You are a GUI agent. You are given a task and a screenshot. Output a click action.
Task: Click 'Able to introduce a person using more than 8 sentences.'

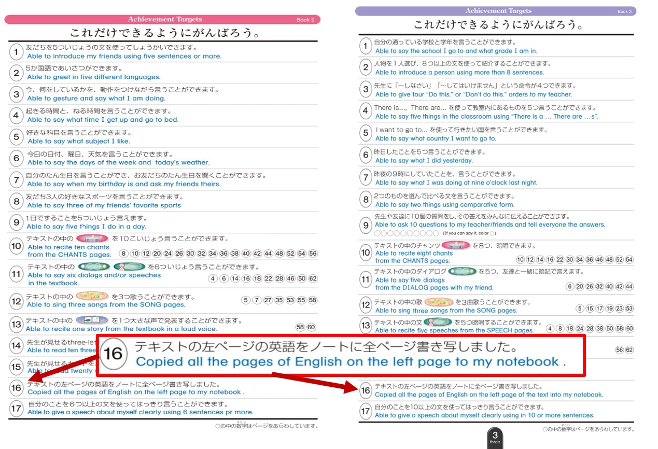pyautogui.click(x=459, y=73)
